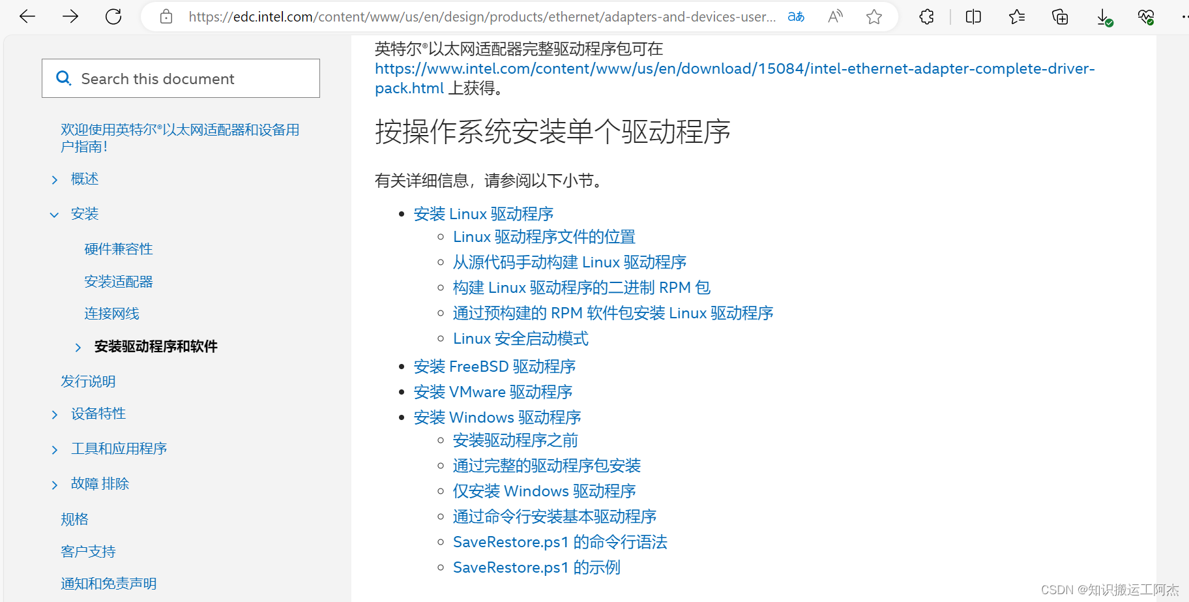1189x602 pixels.
Task: Click the address bar URL
Action: click(x=482, y=16)
